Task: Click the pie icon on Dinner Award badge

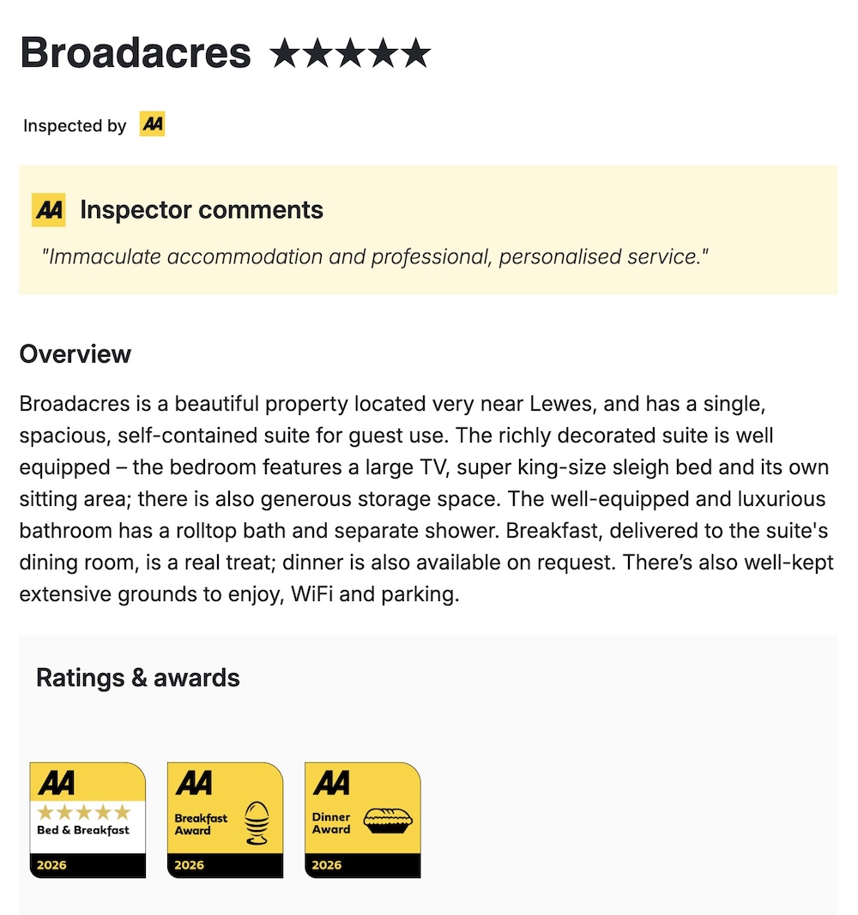Action: pyautogui.click(x=389, y=822)
